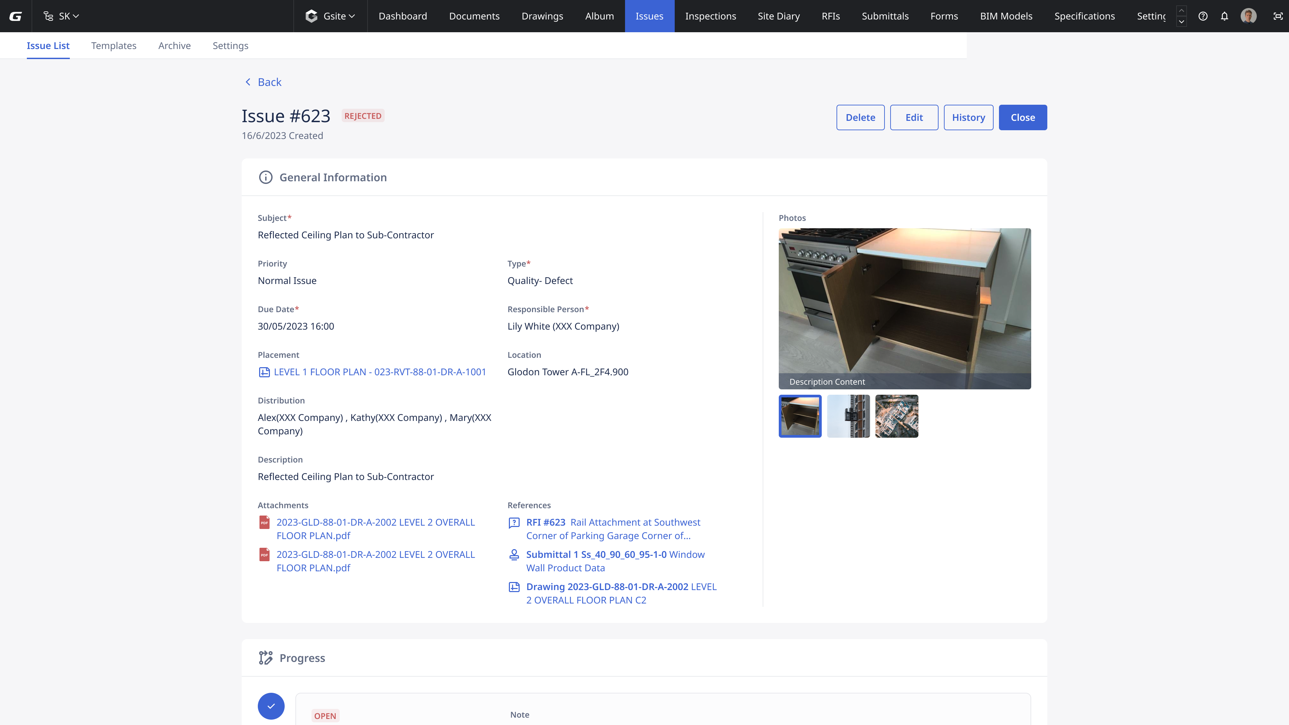Switch to the Templates tab
Screen dimensions: 1289x725
113,46
